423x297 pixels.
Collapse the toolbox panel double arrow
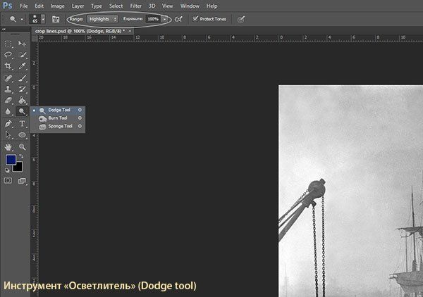click(4, 29)
